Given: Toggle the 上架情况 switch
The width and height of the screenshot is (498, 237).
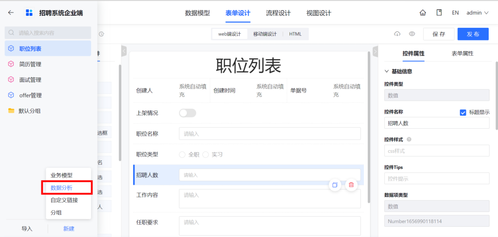Looking at the screenshot, I should coord(187,113).
